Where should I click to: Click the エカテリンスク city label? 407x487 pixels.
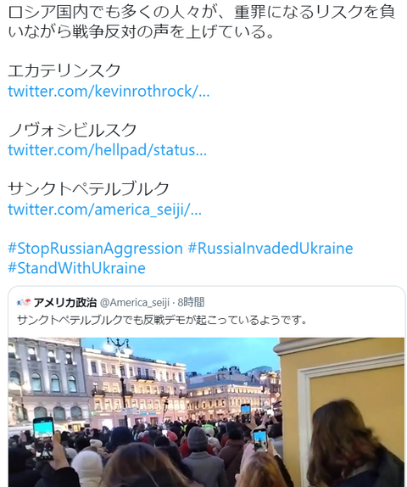(64, 70)
